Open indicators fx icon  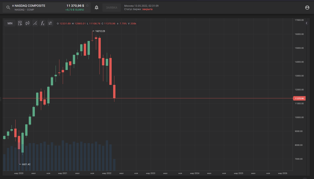point(42,23)
